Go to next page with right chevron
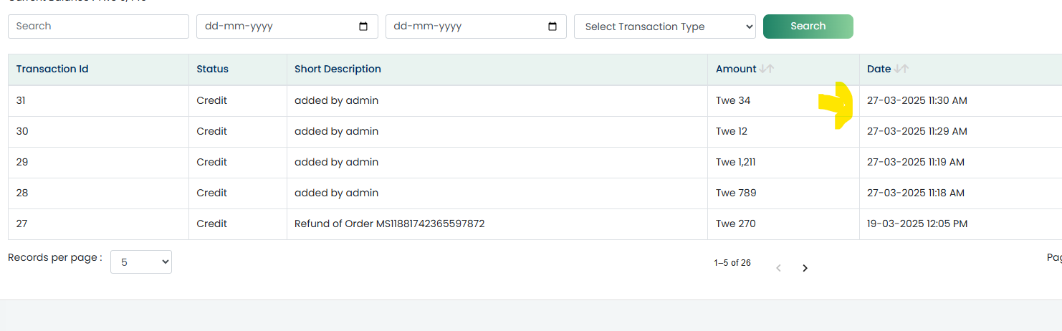The height and width of the screenshot is (331, 1062). (805, 268)
